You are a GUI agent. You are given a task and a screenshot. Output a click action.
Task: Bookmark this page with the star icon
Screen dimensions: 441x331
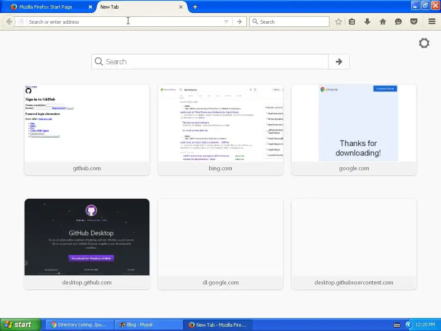pos(339,22)
